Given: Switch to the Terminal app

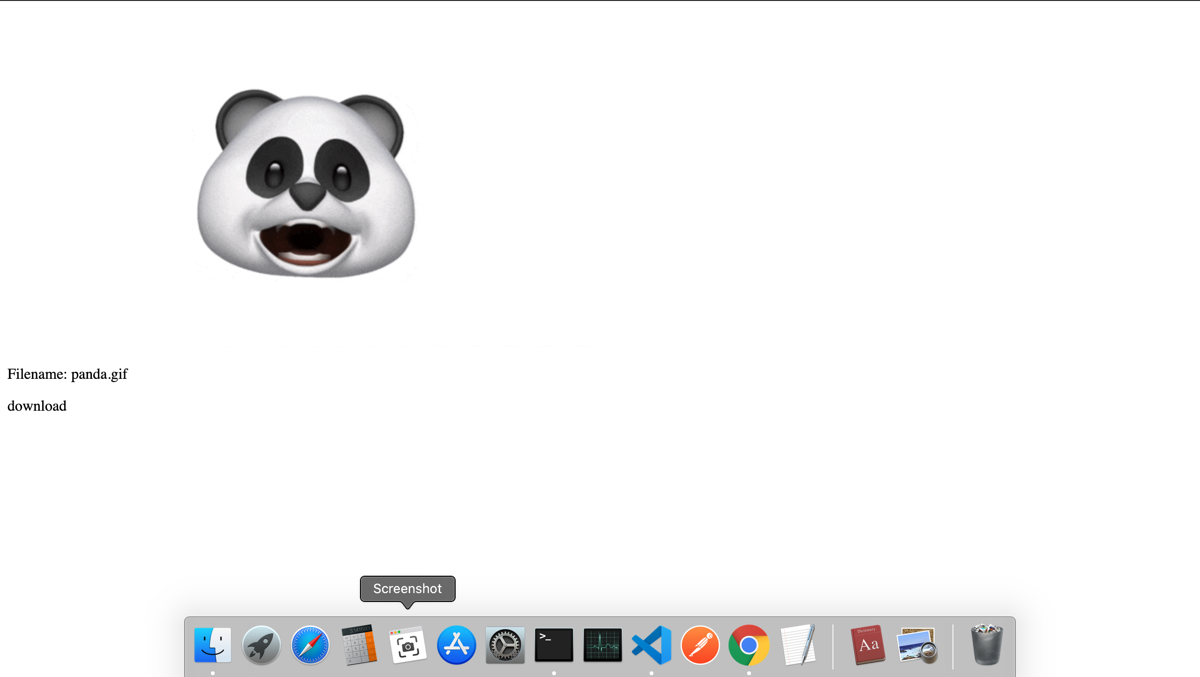Looking at the screenshot, I should (554, 645).
